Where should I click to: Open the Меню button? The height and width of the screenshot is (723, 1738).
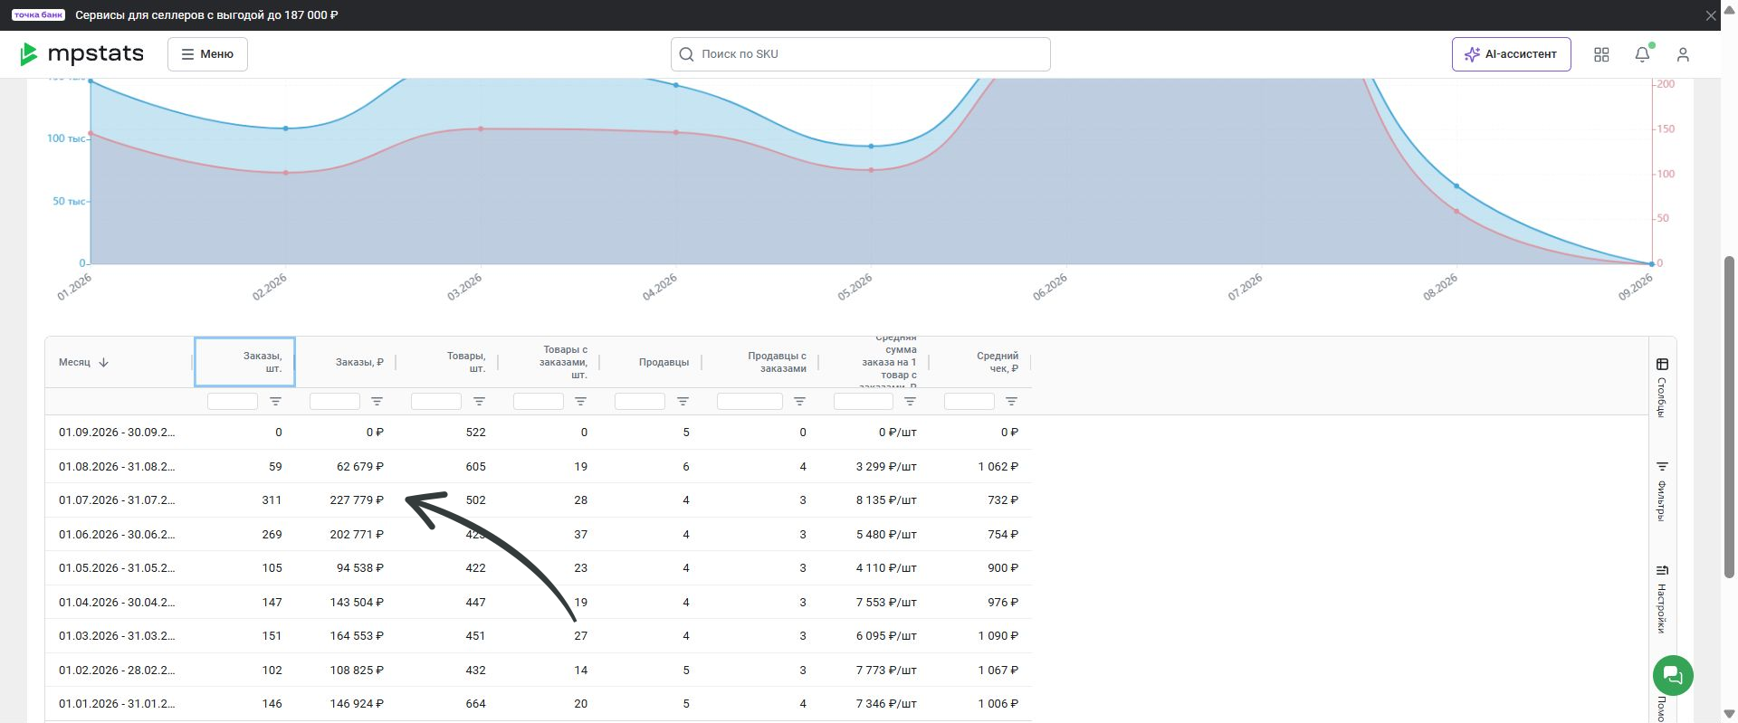click(x=207, y=54)
